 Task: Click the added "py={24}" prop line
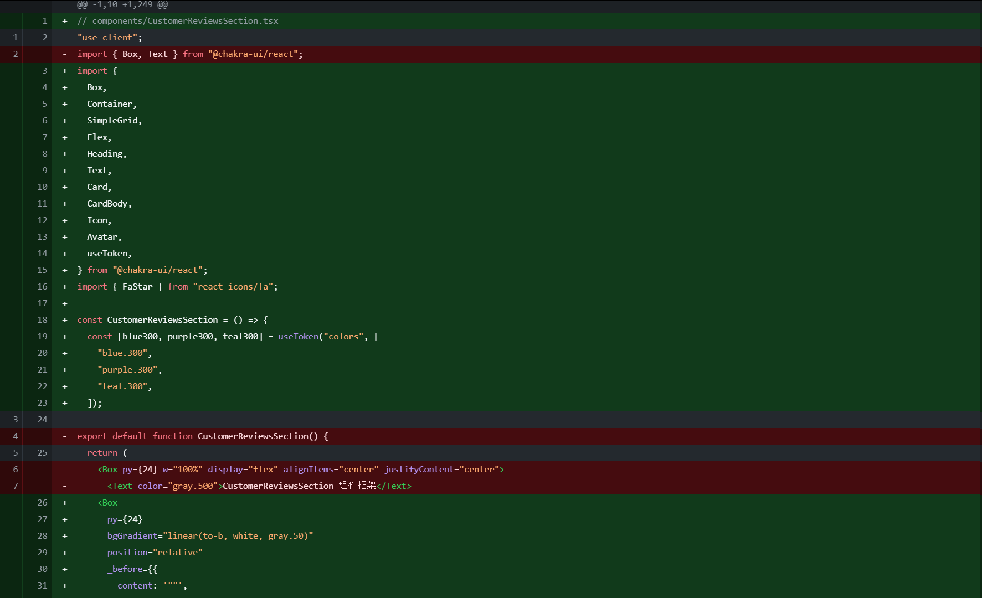click(x=125, y=519)
